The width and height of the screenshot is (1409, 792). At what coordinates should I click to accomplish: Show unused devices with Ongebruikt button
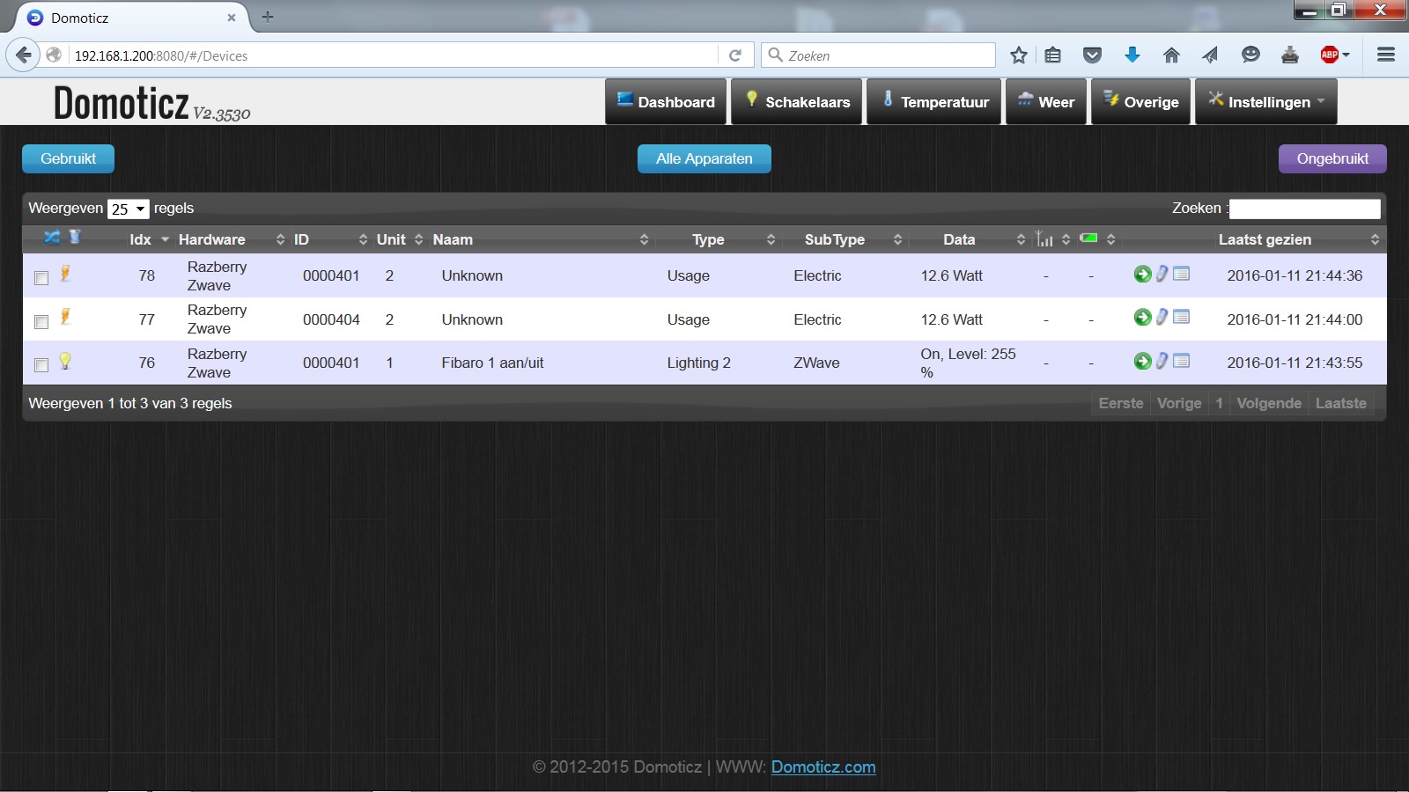coord(1332,158)
